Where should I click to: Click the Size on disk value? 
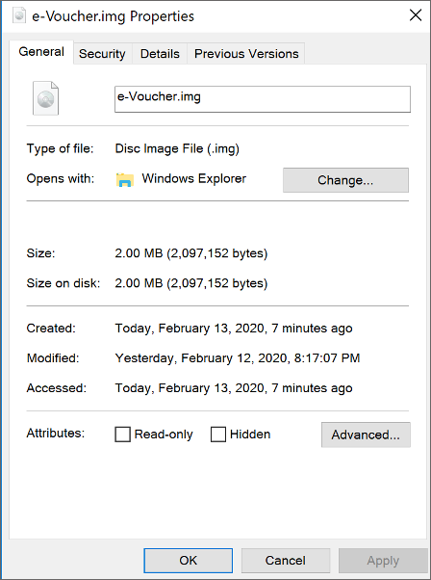pyautogui.click(x=191, y=283)
